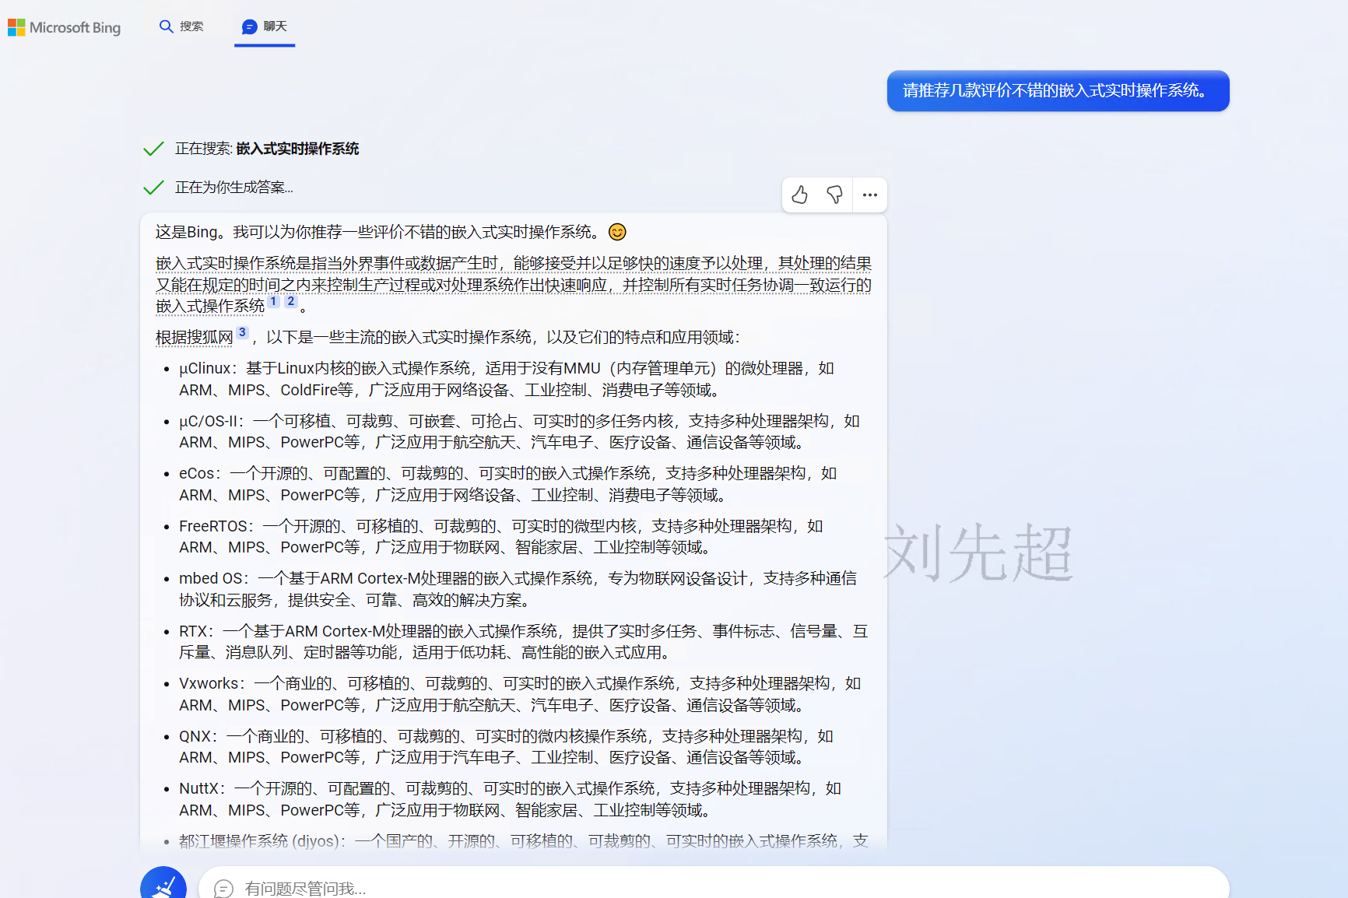This screenshot has width=1348, height=898.
Task: Click the 都江堰操作系统 (djyos) list item
Action: (523, 841)
